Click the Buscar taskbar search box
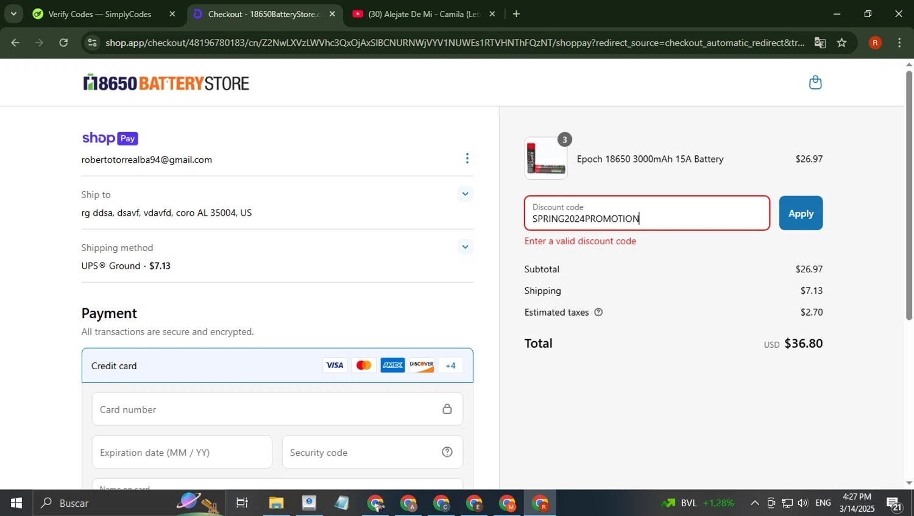 [x=129, y=503]
